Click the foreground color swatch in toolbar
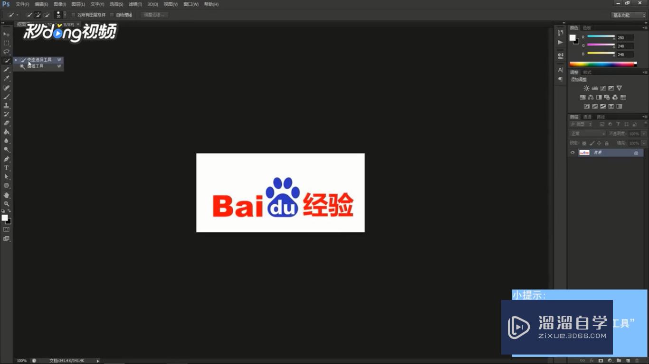 (x=4, y=218)
